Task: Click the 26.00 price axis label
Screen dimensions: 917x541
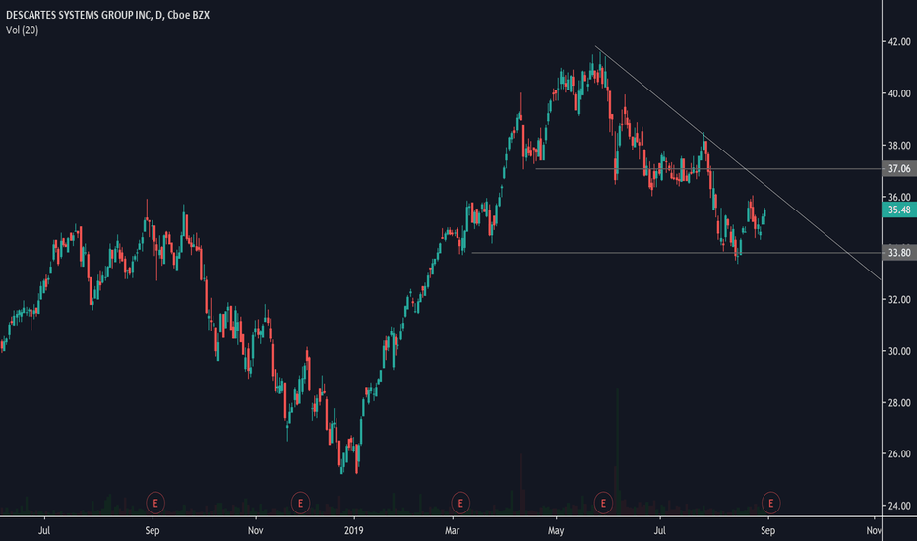Action: click(x=899, y=453)
